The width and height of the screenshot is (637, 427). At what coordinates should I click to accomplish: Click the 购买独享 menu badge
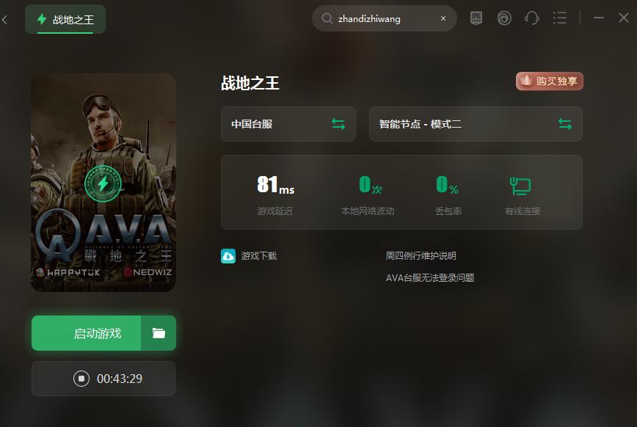pyautogui.click(x=549, y=81)
